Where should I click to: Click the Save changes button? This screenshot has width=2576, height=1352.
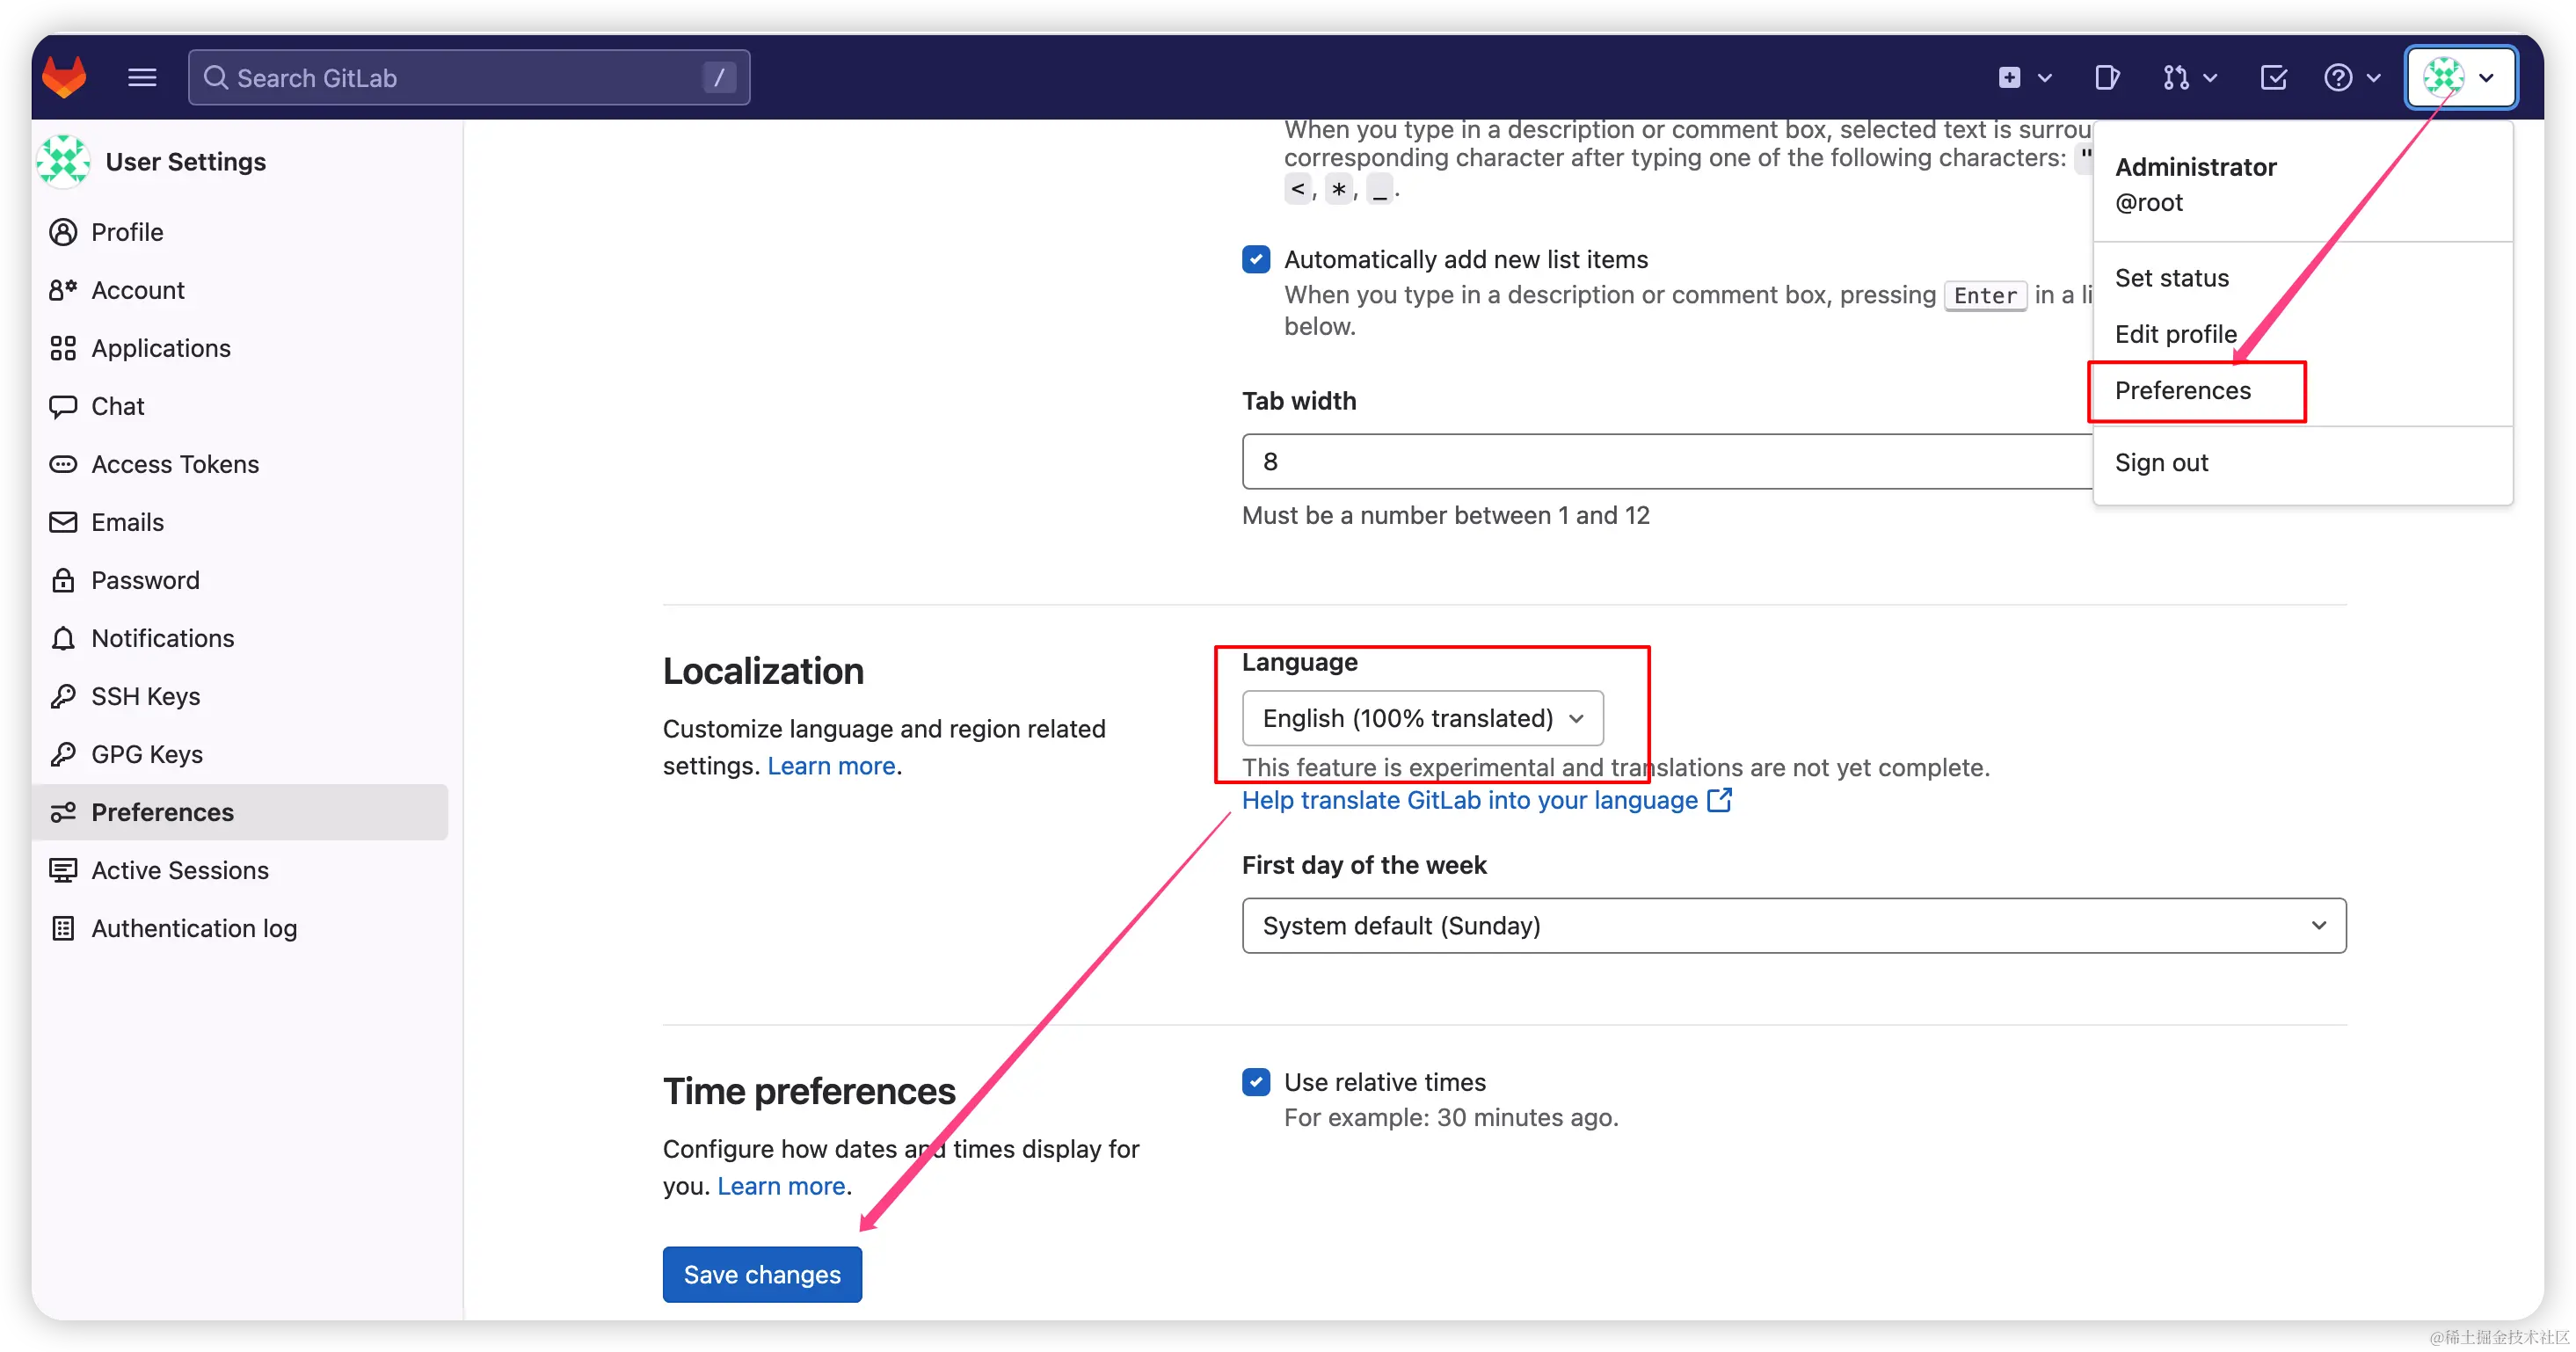click(762, 1274)
